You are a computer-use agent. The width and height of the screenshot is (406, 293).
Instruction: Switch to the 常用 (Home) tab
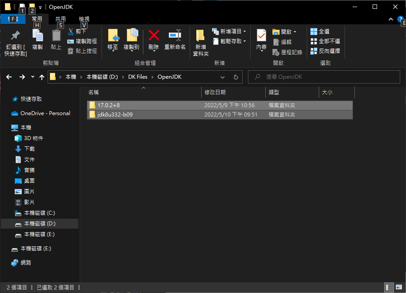coord(37,19)
